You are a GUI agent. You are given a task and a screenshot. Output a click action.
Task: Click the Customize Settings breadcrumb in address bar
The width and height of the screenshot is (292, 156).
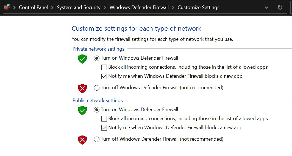click(x=198, y=7)
